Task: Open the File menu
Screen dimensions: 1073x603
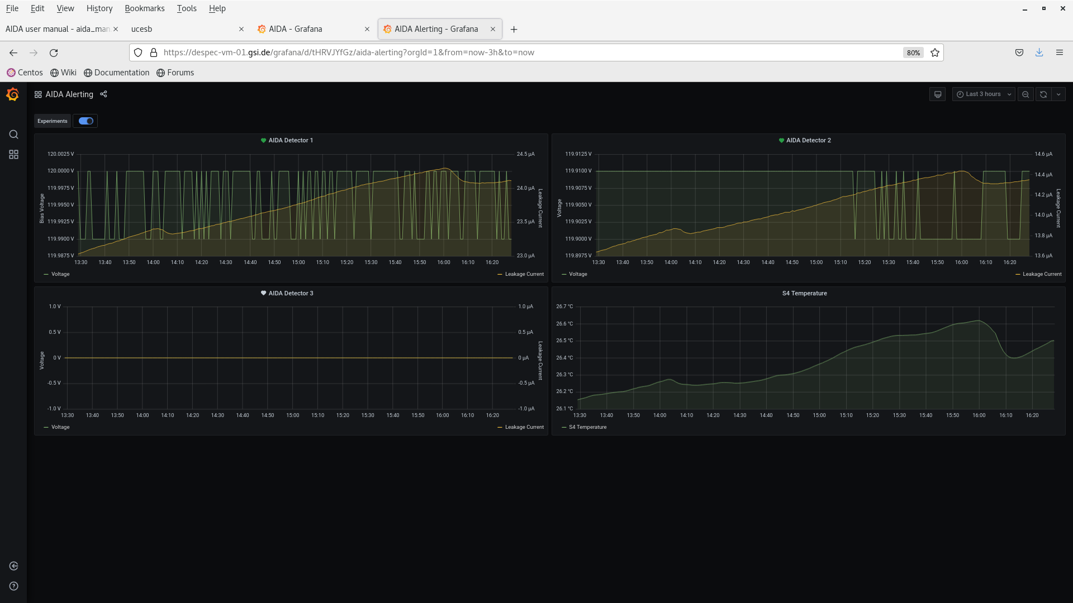Action: pos(12,8)
